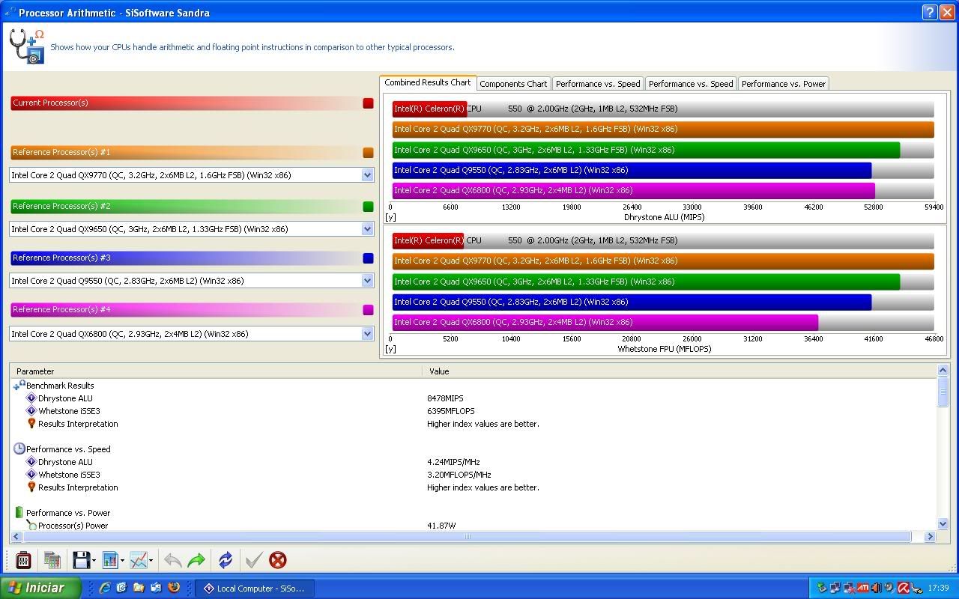Open Reference Processor #4 QX6800 dropdown
The height and width of the screenshot is (599, 959).
coord(367,334)
